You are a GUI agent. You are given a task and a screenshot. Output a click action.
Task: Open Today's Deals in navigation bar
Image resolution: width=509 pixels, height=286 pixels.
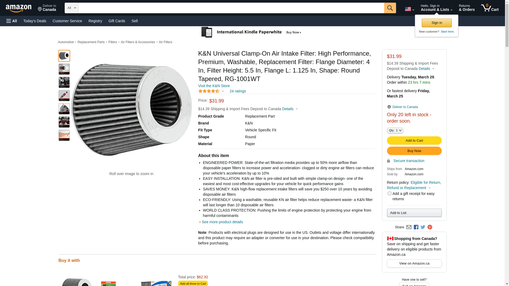click(x=35, y=21)
